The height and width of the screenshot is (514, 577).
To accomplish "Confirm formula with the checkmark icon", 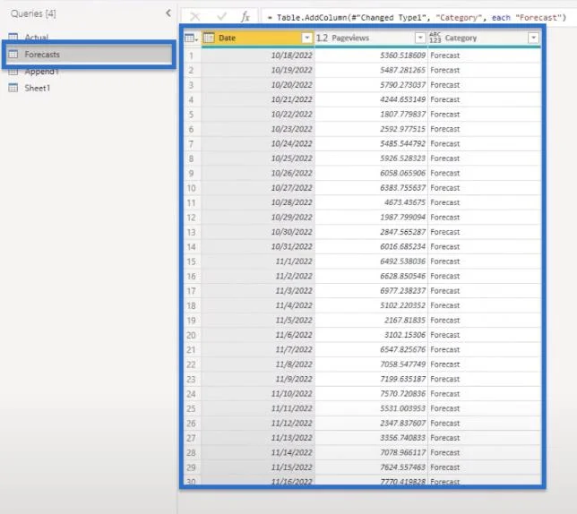I will pos(222,16).
